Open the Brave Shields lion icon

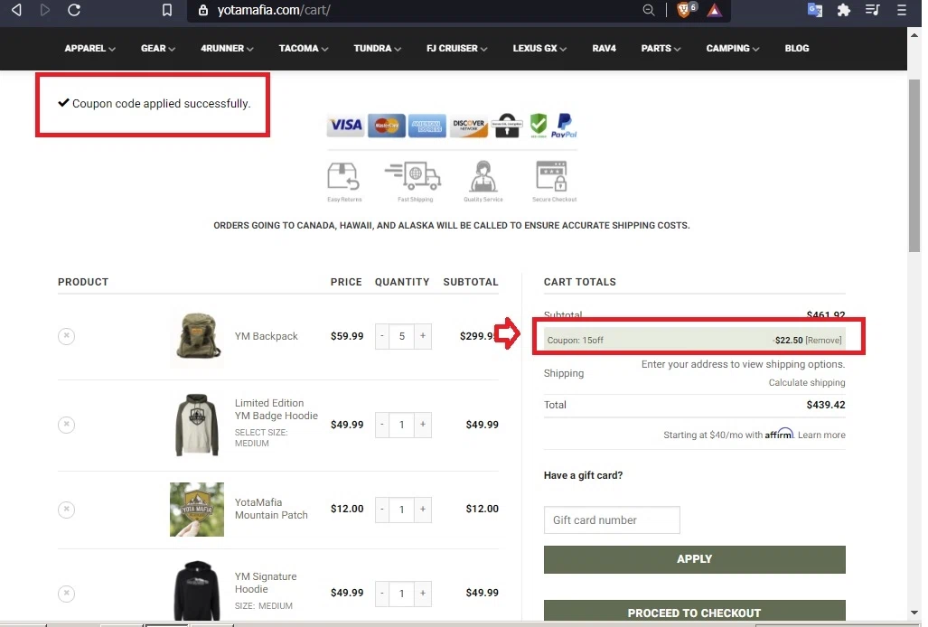685,10
